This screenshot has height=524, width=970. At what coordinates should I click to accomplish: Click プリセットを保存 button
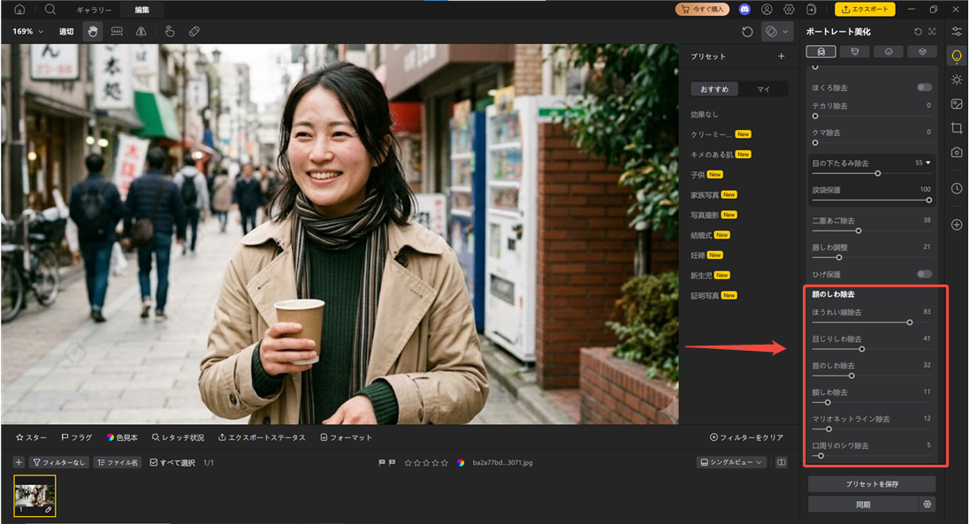tap(872, 484)
